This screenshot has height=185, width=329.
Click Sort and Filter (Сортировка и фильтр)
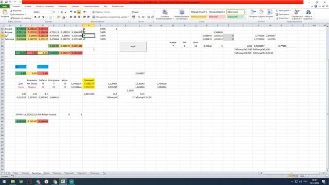(x=297, y=14)
